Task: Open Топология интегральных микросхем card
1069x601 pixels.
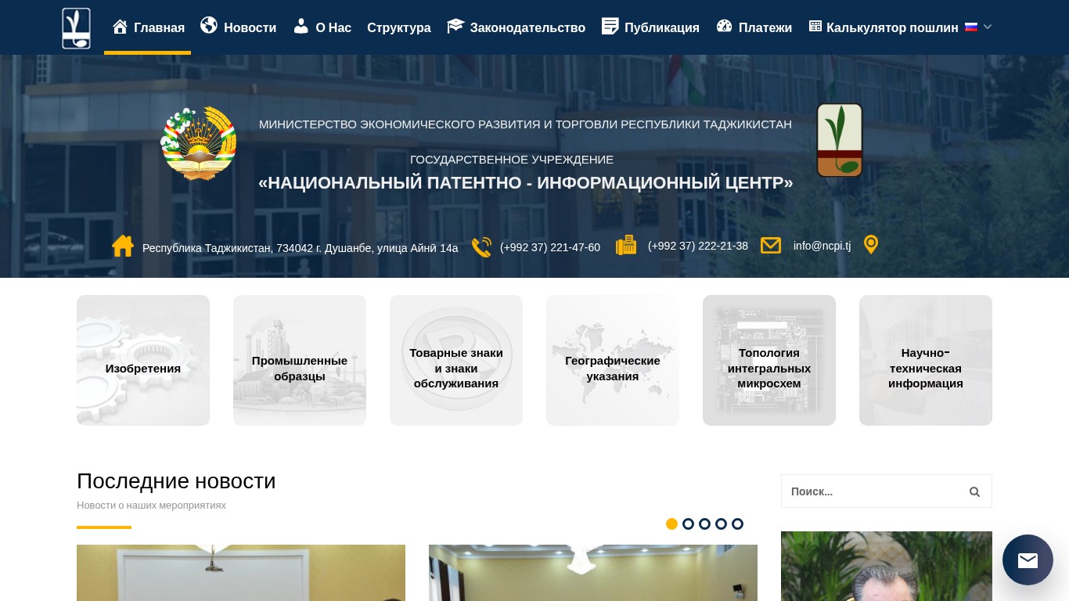Action: [769, 360]
